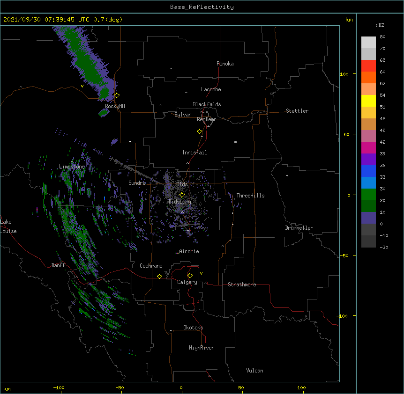Screen dimensions: 404x394
Task: Select the blue 36 dBZ legend swatch
Action: [x=368, y=171]
